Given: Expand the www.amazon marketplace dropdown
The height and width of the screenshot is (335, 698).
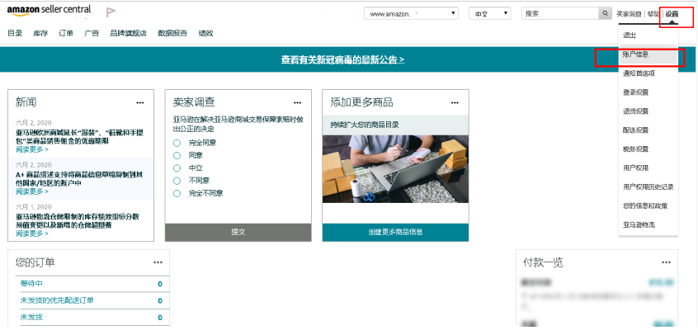Looking at the screenshot, I should pyautogui.click(x=412, y=14).
